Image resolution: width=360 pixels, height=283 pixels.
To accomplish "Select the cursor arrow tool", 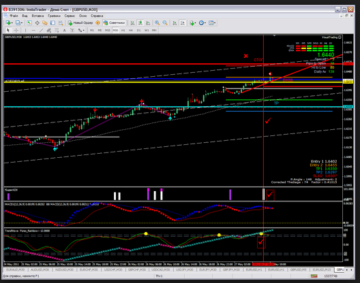I will pyautogui.click(x=8, y=30).
